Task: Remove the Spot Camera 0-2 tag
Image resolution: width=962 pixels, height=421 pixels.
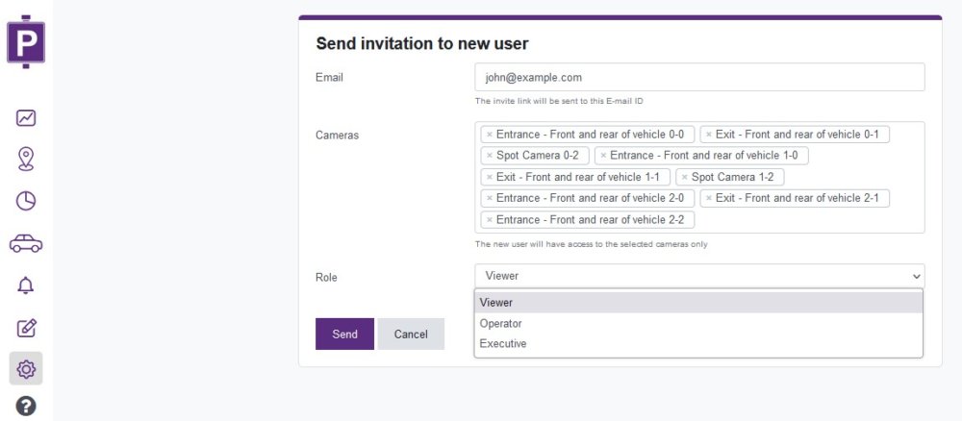Action: [490, 156]
